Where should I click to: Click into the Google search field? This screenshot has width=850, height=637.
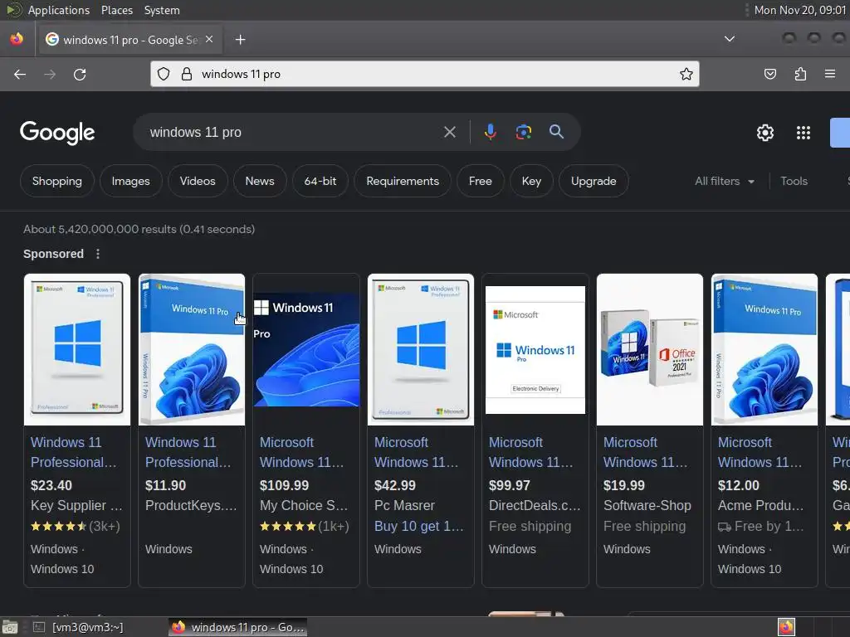[293, 132]
